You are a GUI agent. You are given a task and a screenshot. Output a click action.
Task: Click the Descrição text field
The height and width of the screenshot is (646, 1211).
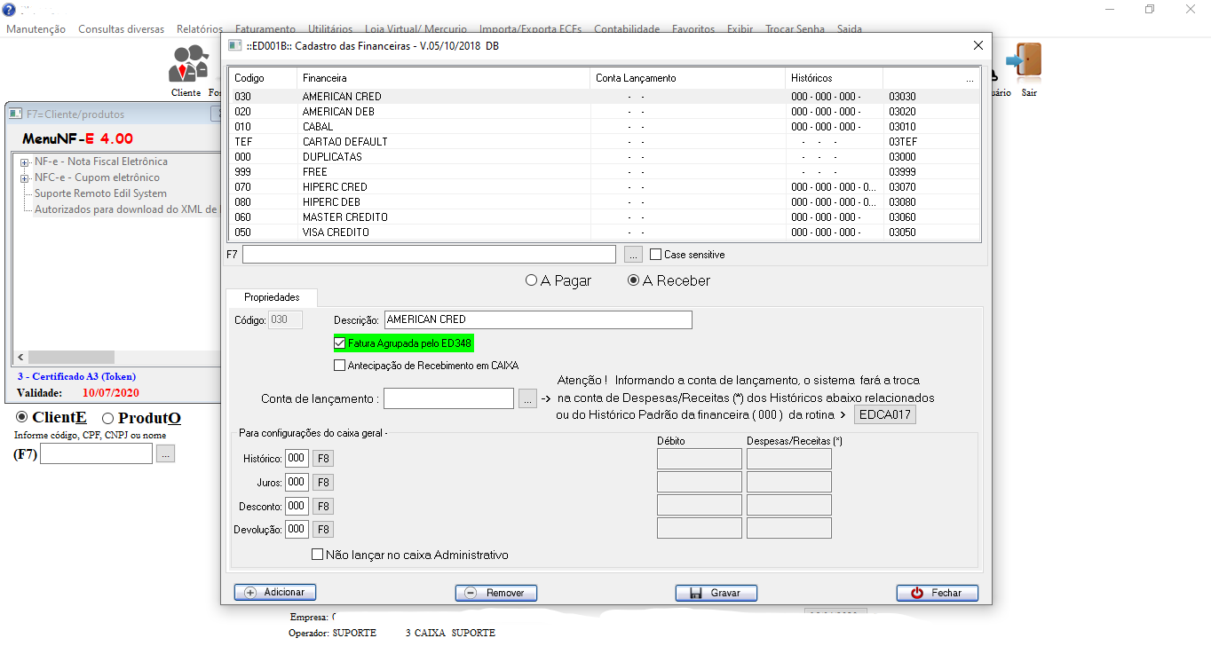tap(537, 319)
